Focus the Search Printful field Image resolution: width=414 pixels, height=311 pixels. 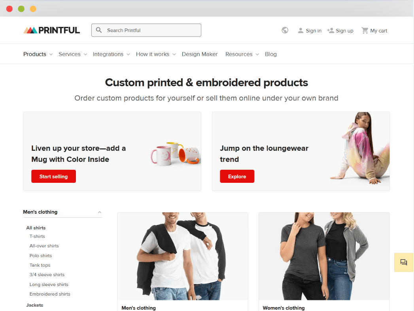click(146, 30)
